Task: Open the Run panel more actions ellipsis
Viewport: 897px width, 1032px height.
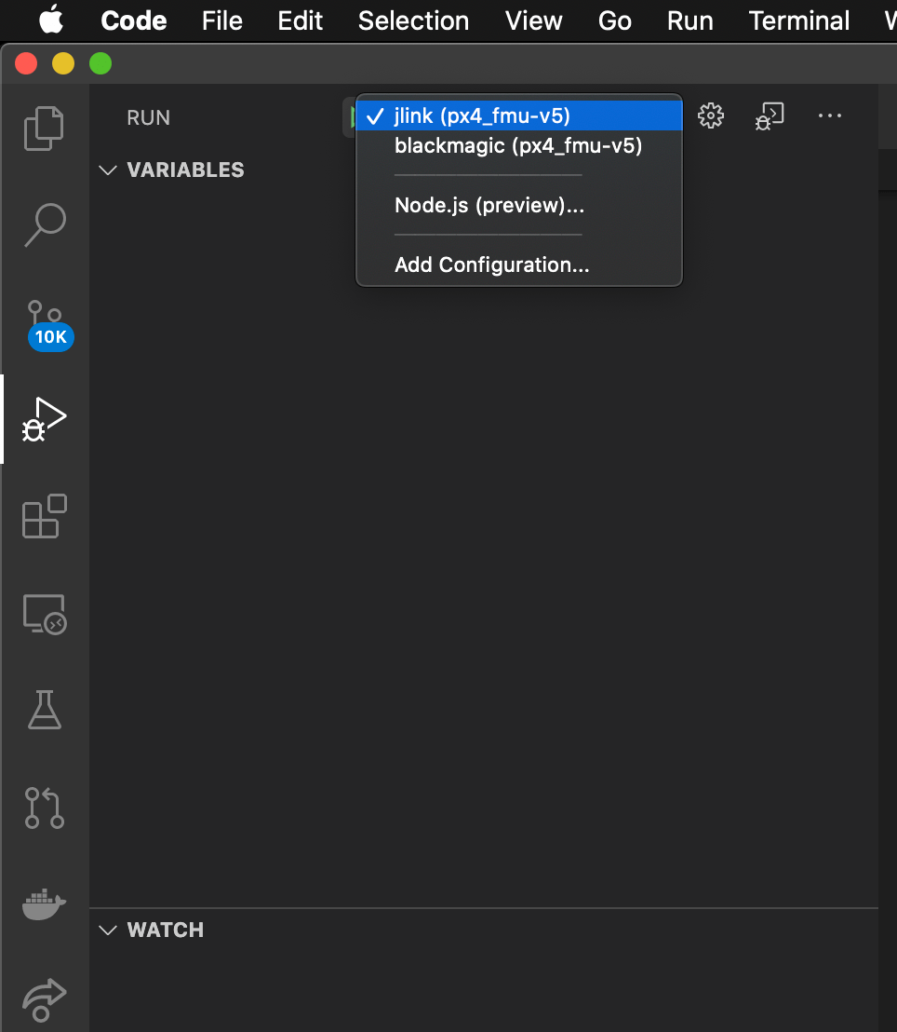Action: pos(829,115)
